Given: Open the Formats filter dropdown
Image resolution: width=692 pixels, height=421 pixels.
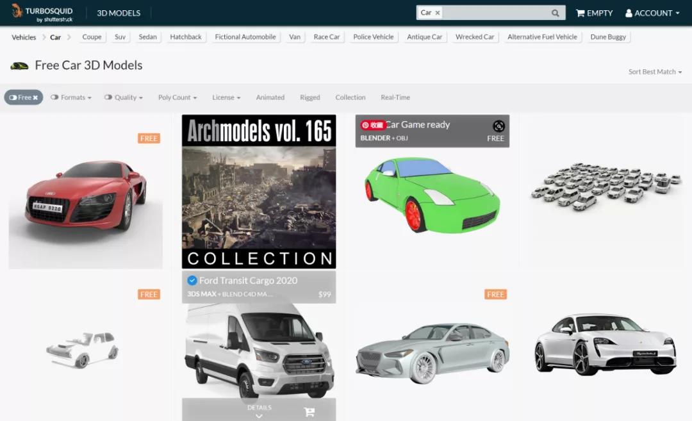Looking at the screenshot, I should (71, 97).
